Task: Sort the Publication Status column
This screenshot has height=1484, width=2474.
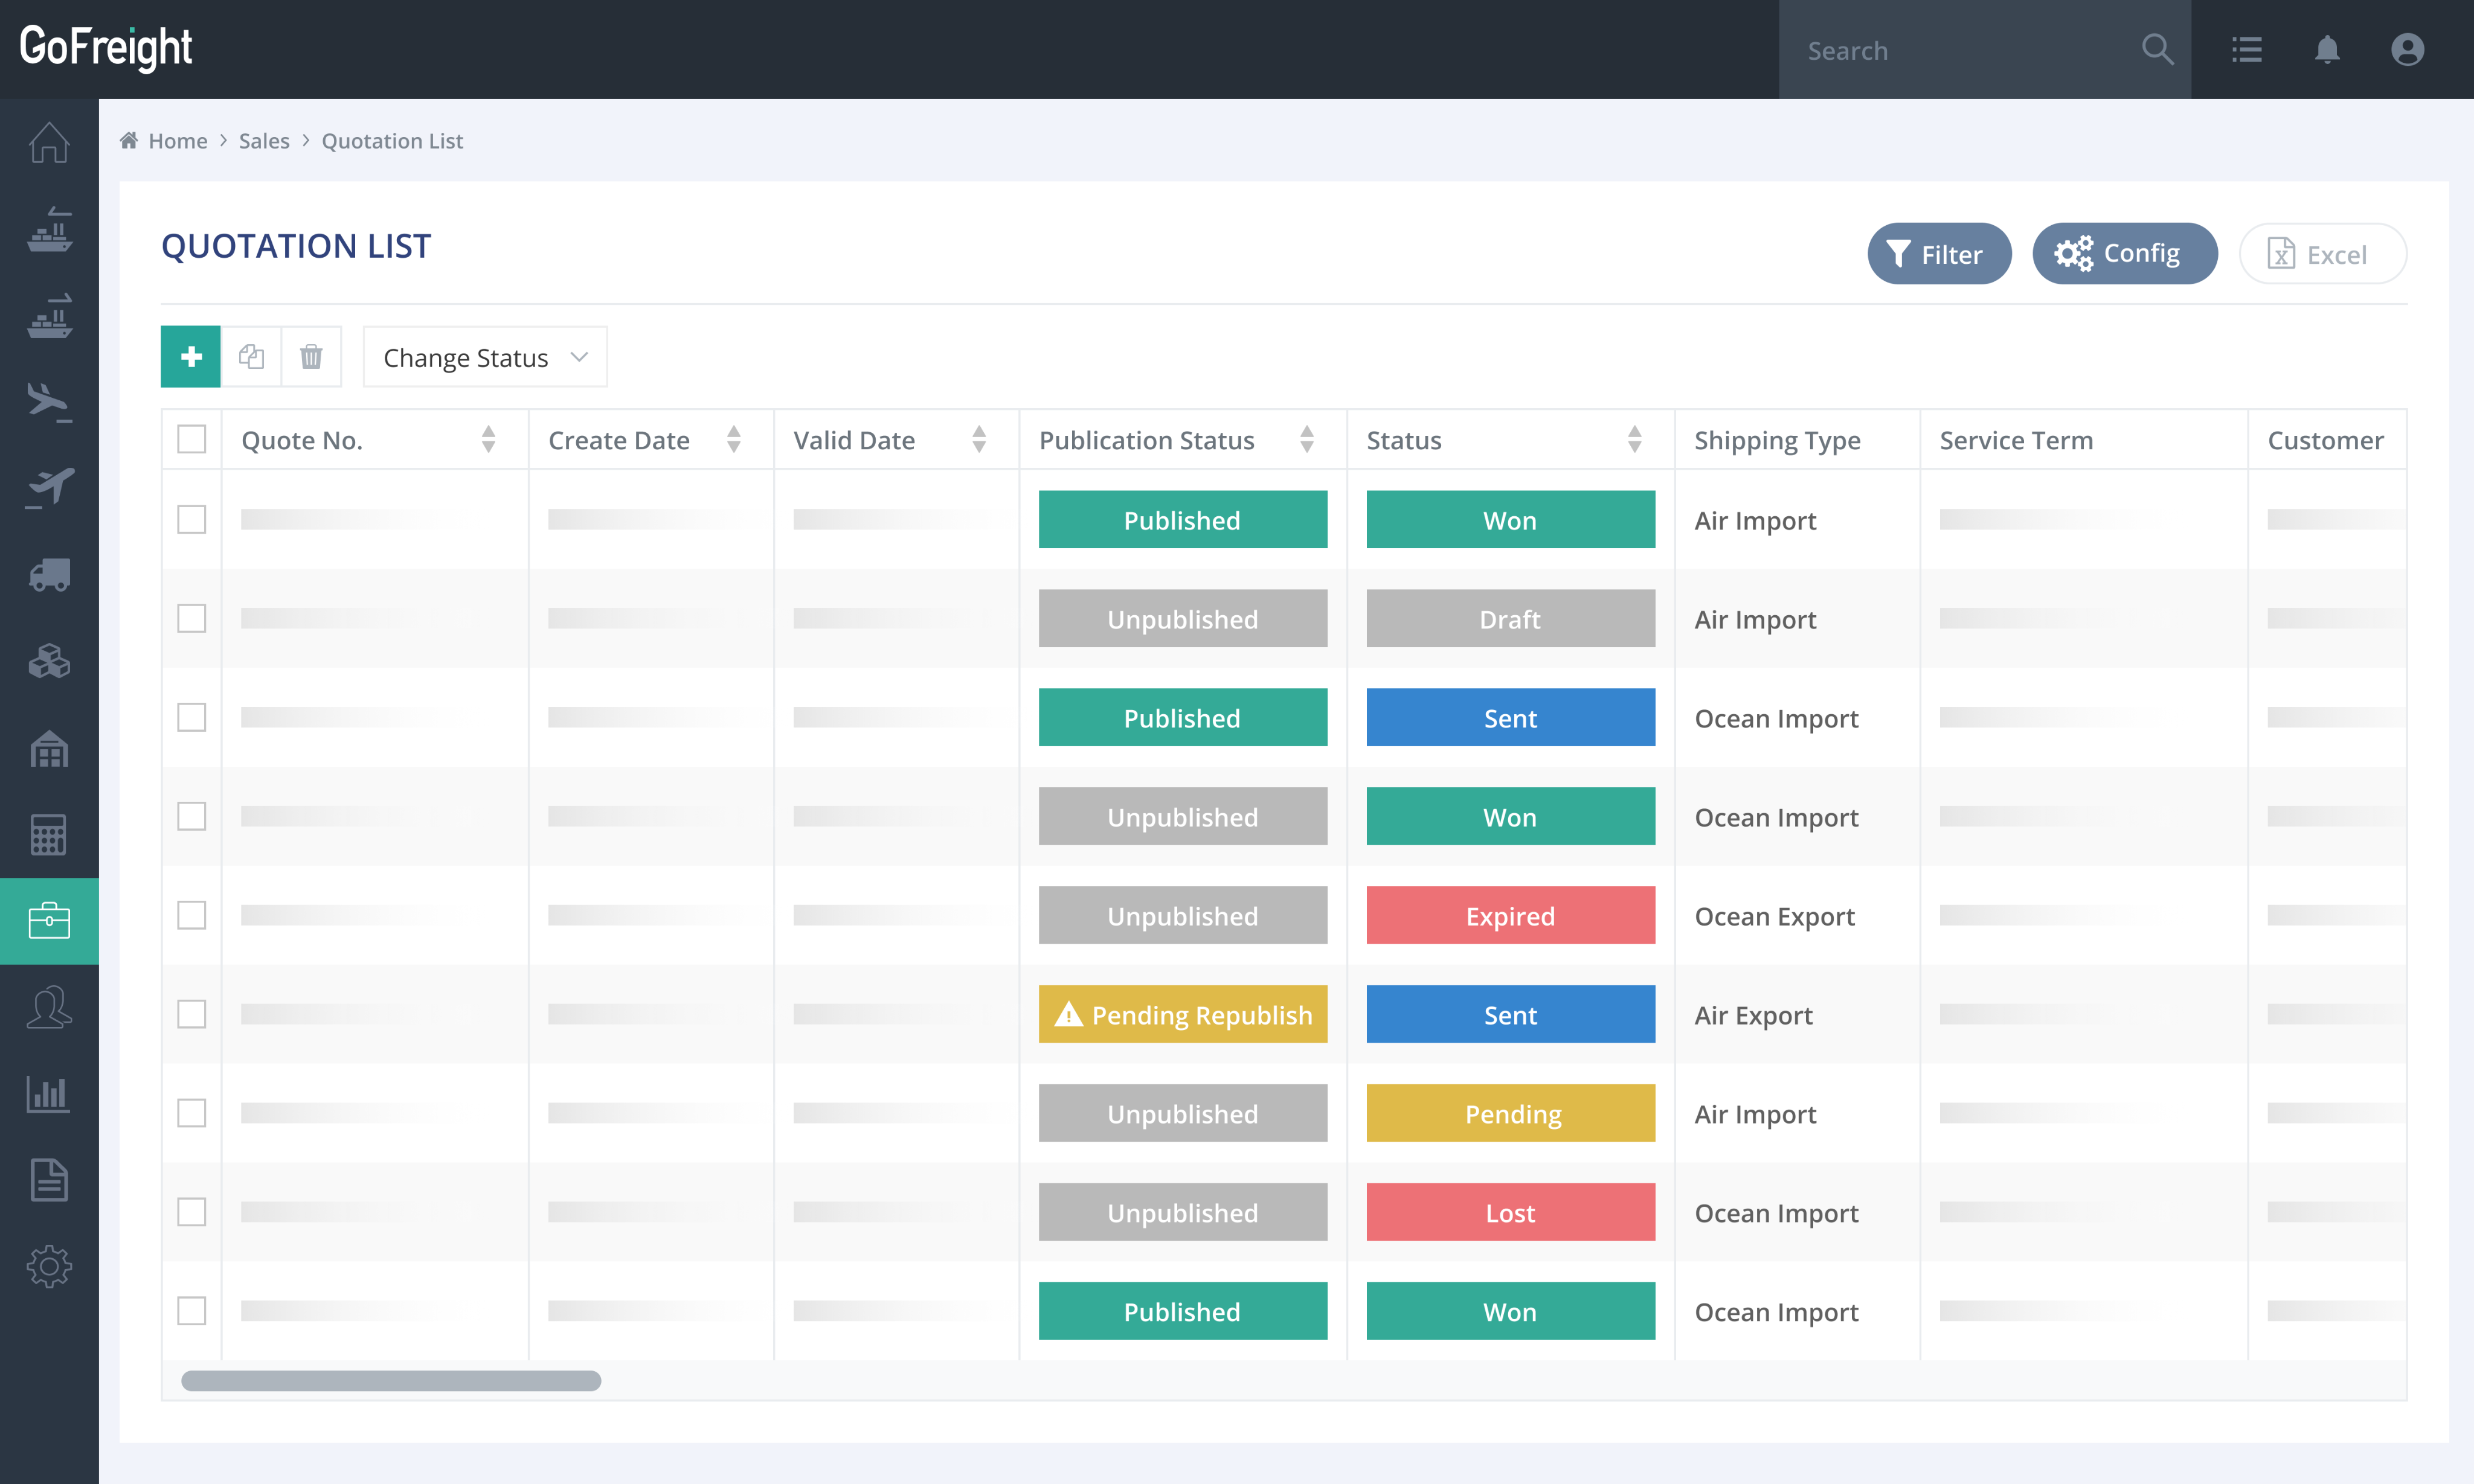Action: (x=1308, y=439)
